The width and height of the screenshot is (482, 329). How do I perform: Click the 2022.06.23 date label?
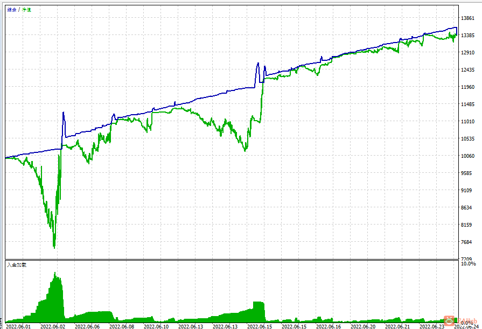pyautogui.click(x=432, y=326)
